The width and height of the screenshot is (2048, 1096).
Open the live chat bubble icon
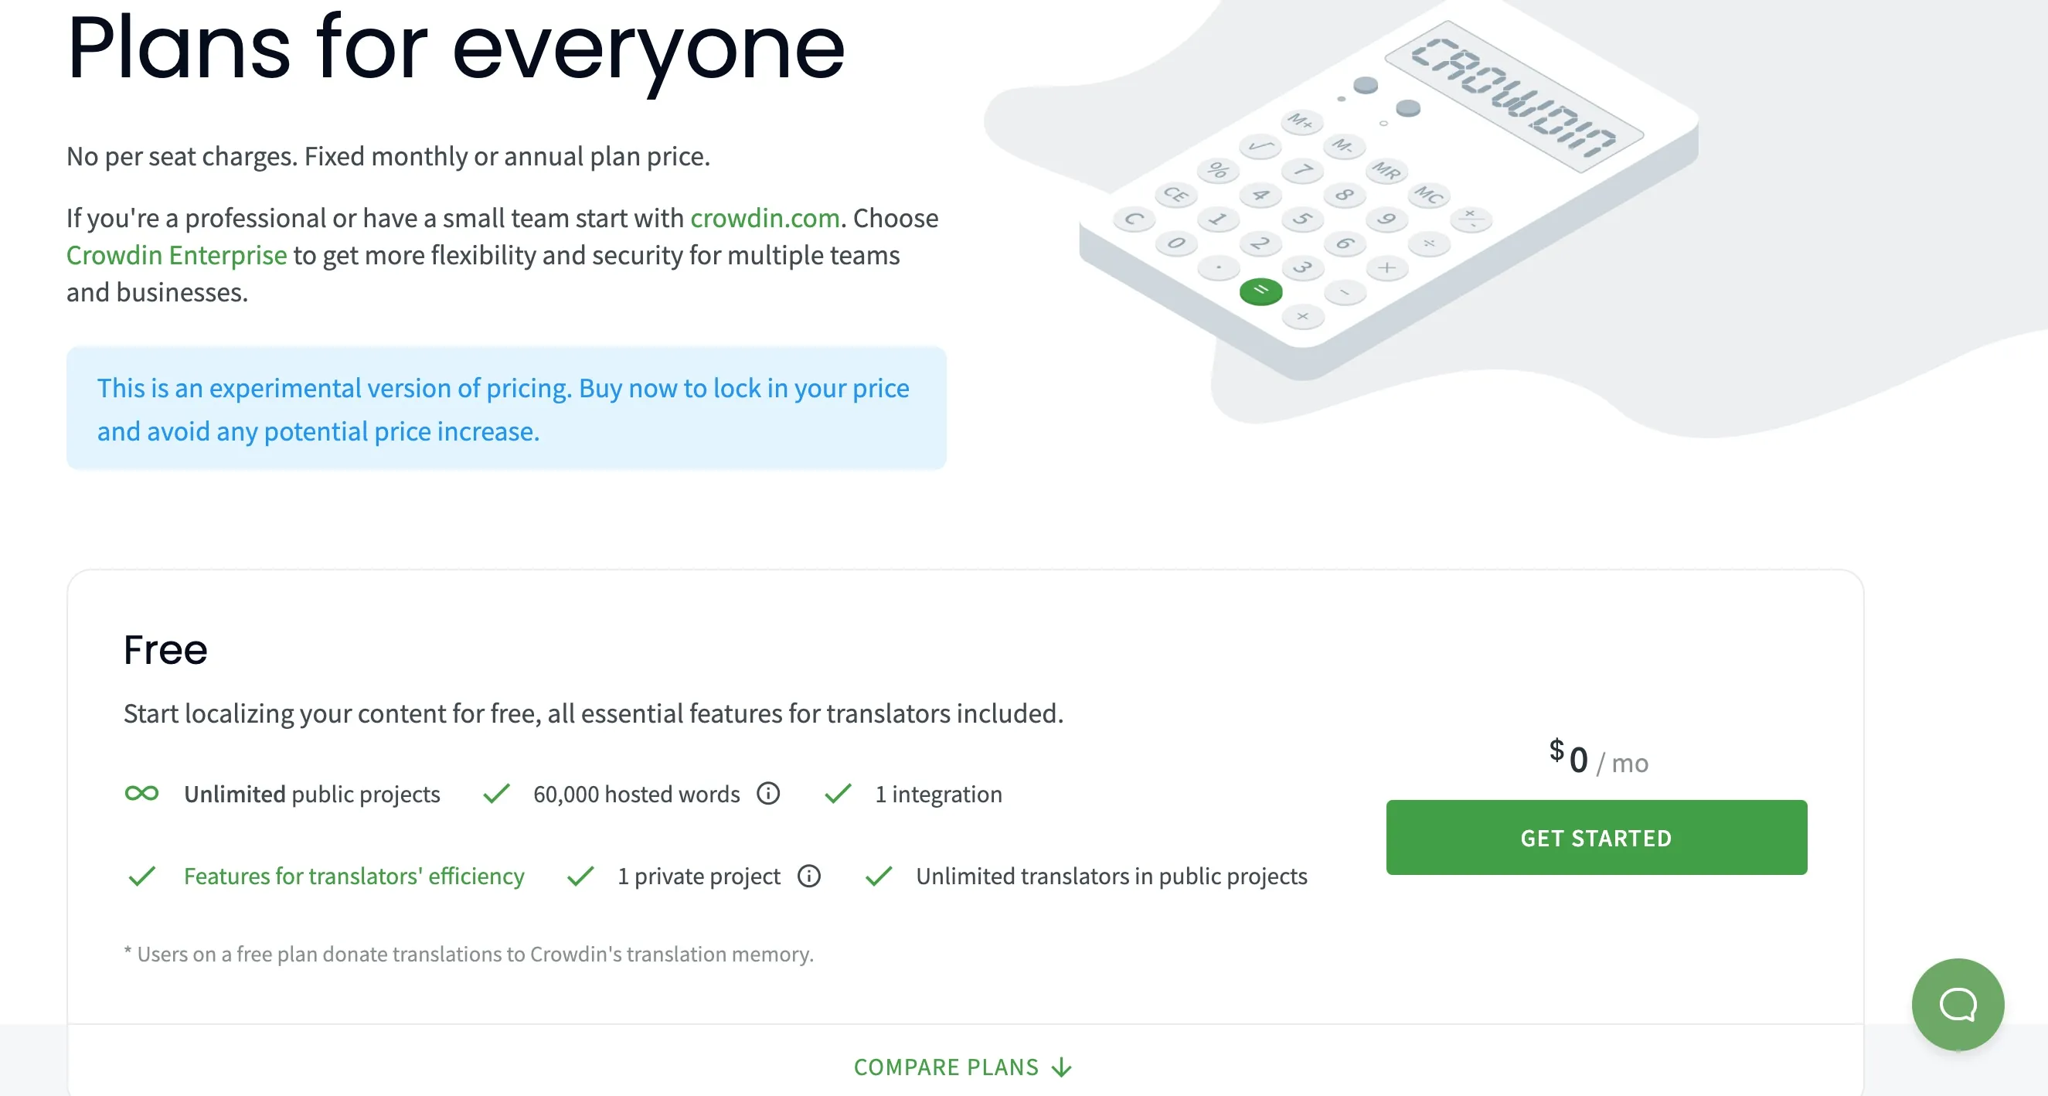pos(1958,1004)
